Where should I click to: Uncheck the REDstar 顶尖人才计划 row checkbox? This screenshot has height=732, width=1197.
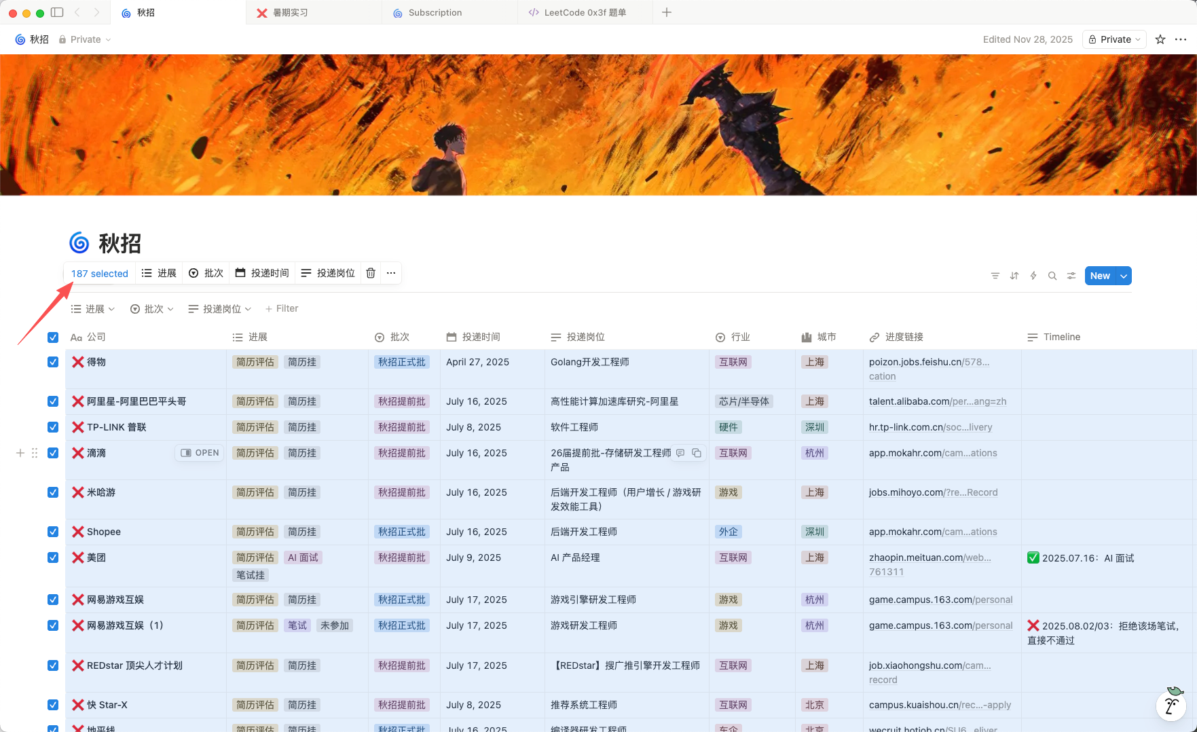[x=53, y=665]
